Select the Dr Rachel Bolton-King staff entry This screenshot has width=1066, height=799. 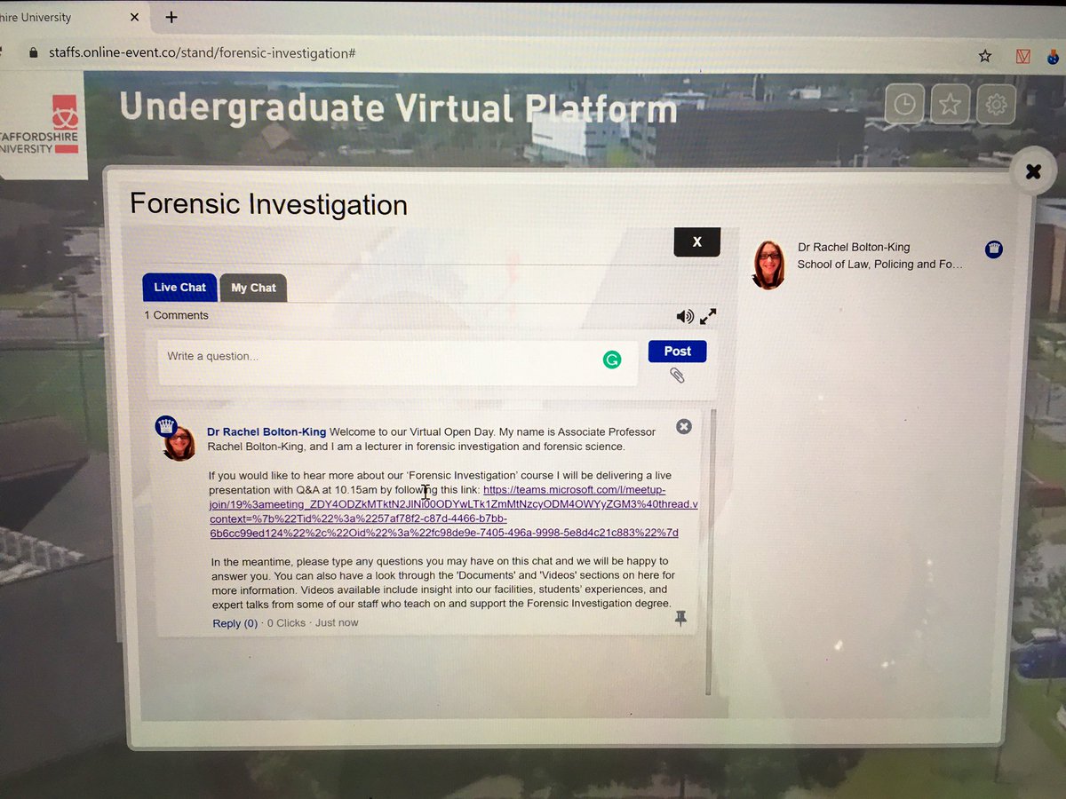click(x=878, y=265)
